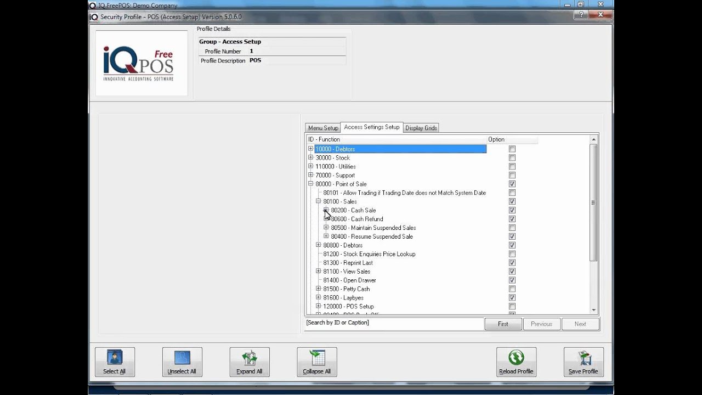This screenshot has width=702, height=395.
Task: Click the Previous search button
Action: [x=541, y=324]
